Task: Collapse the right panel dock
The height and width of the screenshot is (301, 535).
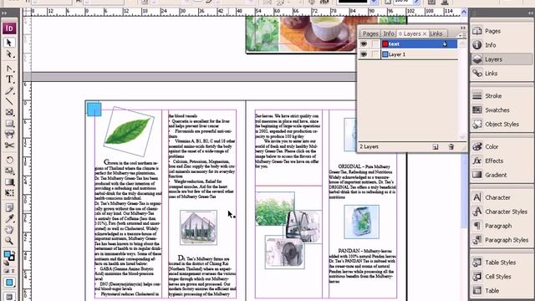Action: pyautogui.click(x=531, y=13)
